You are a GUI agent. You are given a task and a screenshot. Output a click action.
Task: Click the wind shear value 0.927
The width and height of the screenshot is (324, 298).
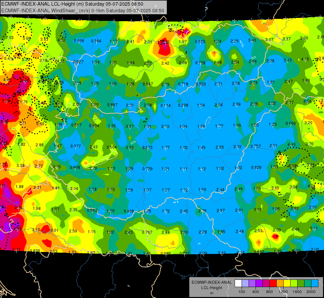pos(78,62)
